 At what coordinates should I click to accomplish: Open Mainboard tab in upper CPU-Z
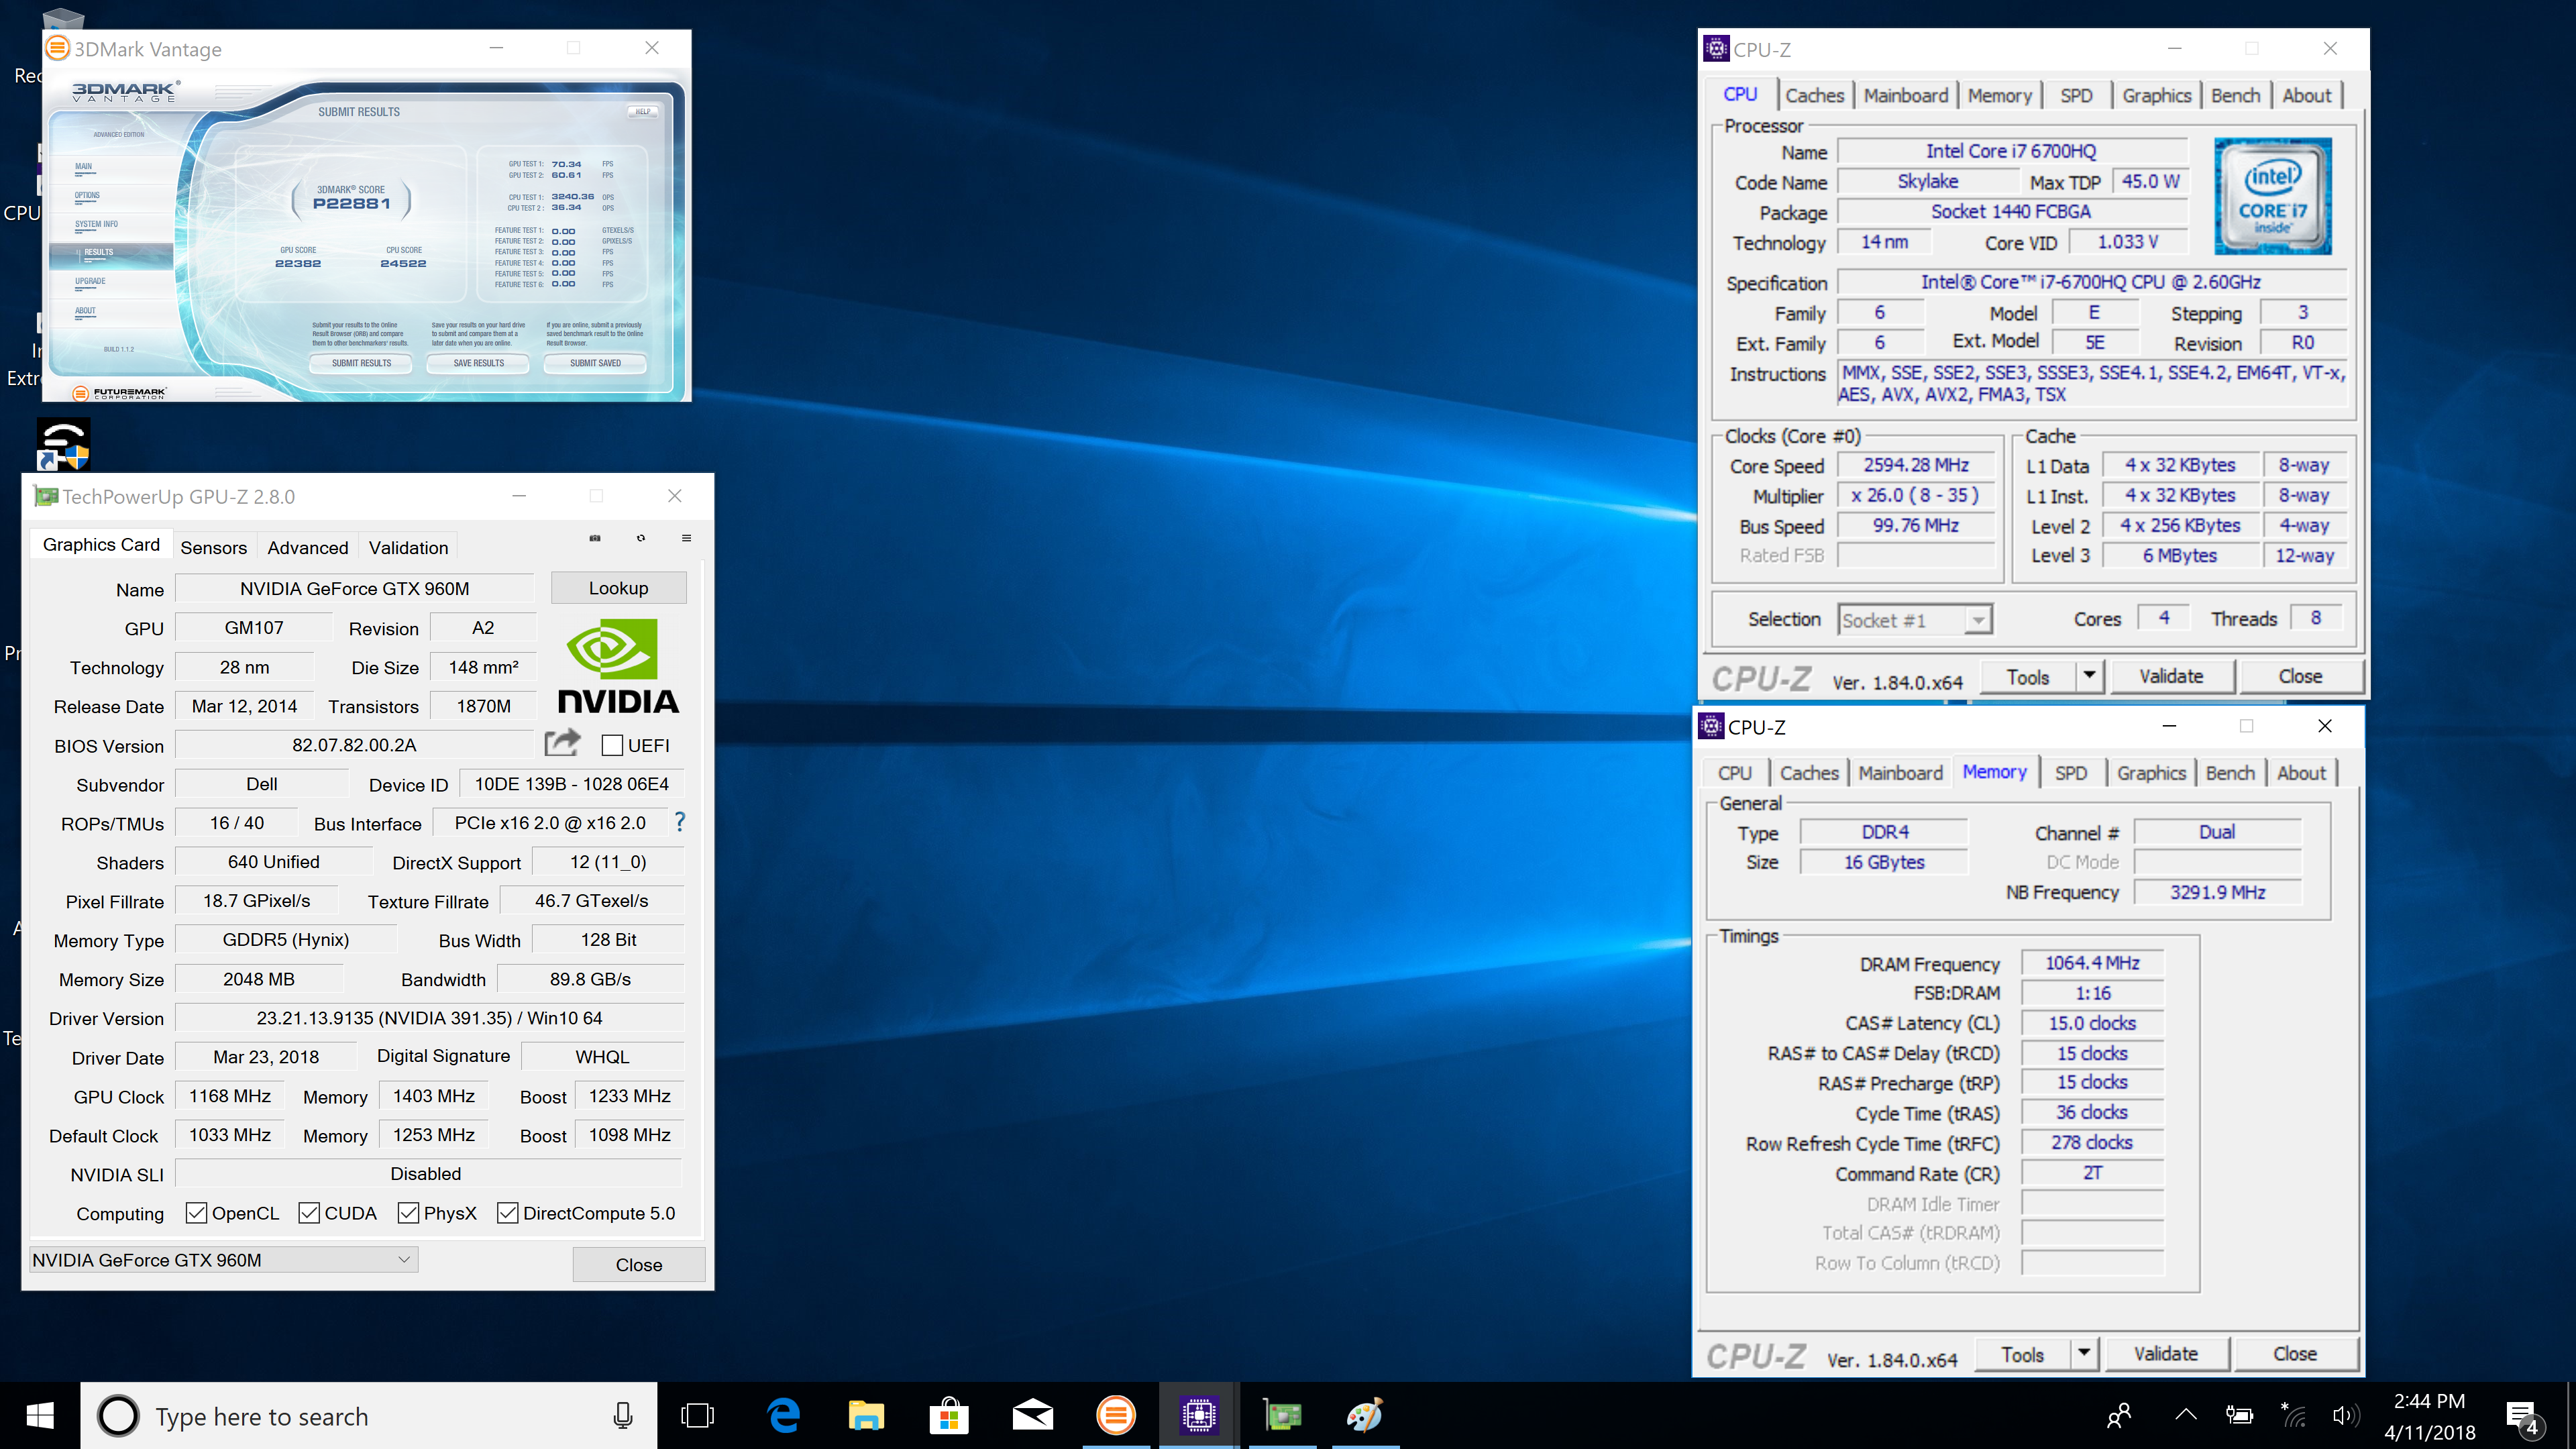tap(1905, 95)
